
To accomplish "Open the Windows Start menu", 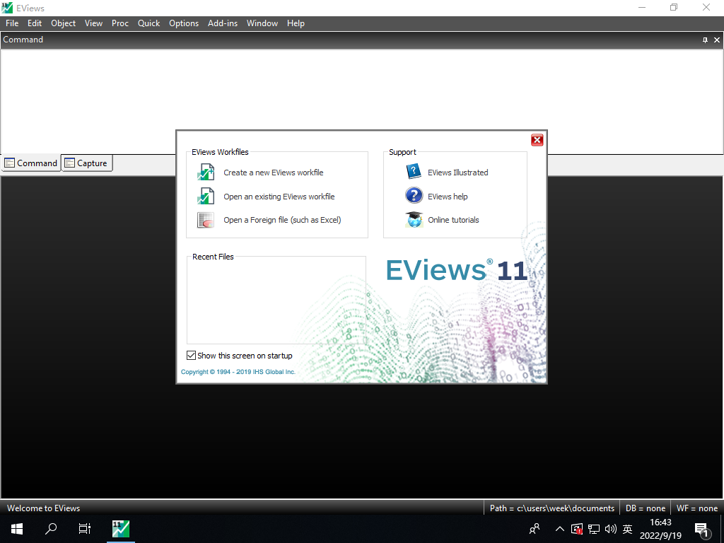I will tap(17, 529).
